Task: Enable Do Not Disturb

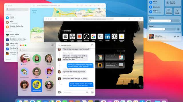Action: point(173,3)
